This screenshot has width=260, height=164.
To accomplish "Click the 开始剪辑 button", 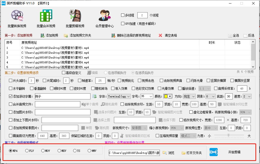I will point(234,152).
